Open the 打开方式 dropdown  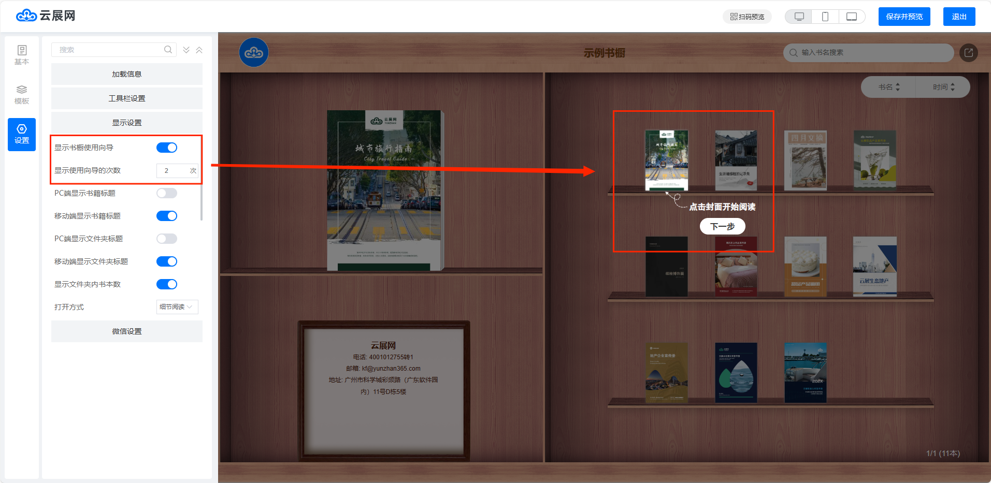point(177,307)
